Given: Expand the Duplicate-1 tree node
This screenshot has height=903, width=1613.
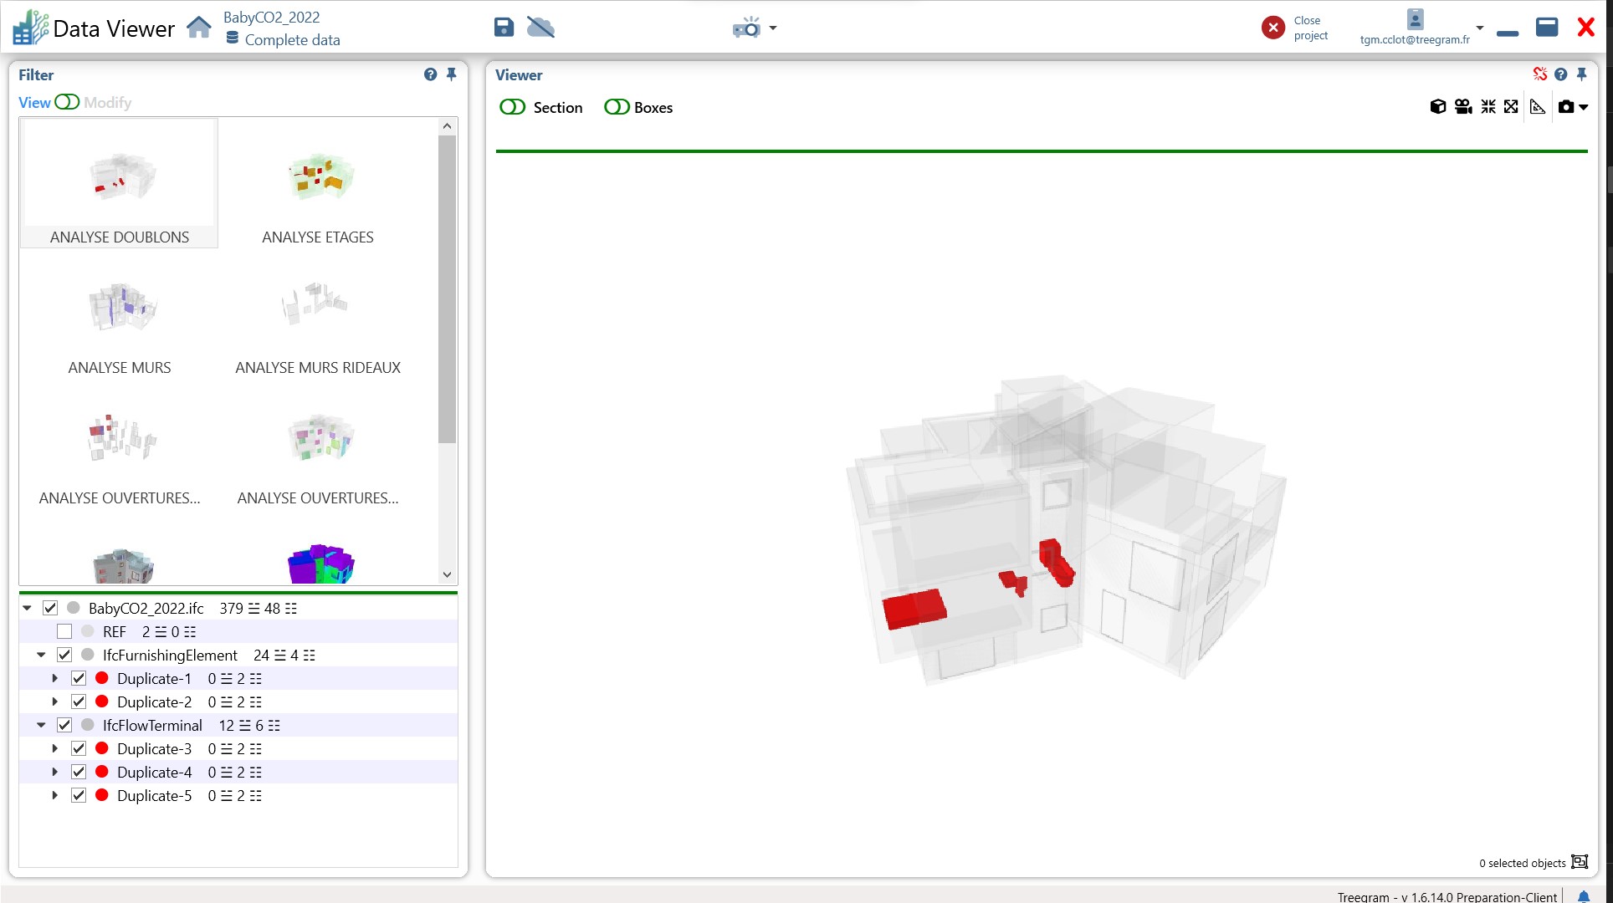Looking at the screenshot, I should click(x=55, y=678).
